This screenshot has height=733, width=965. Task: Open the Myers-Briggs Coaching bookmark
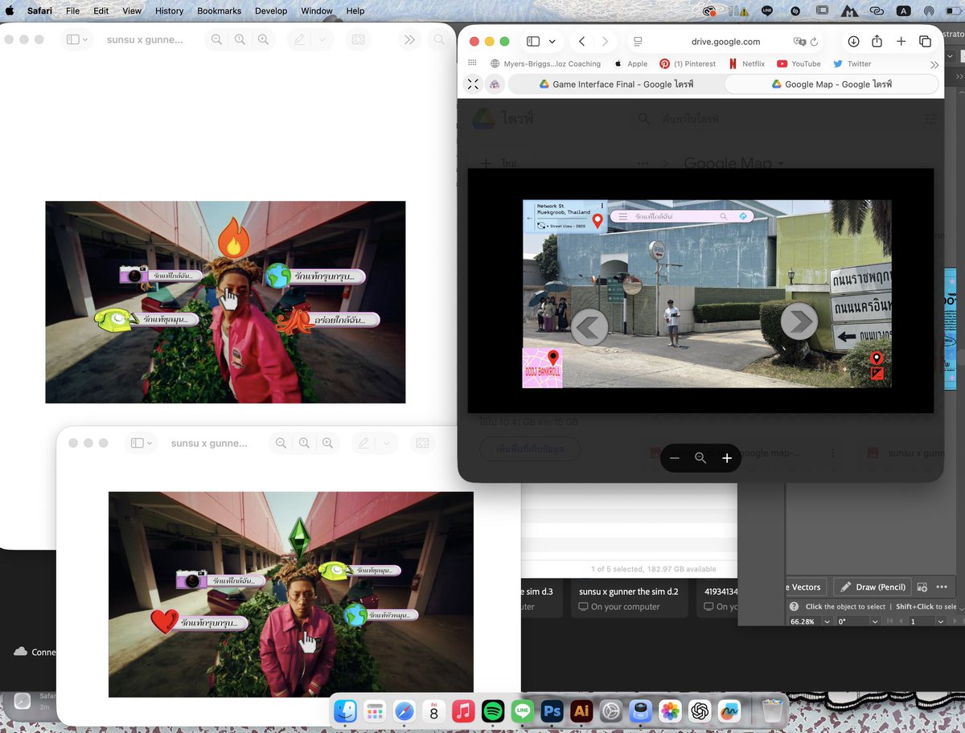coord(545,63)
